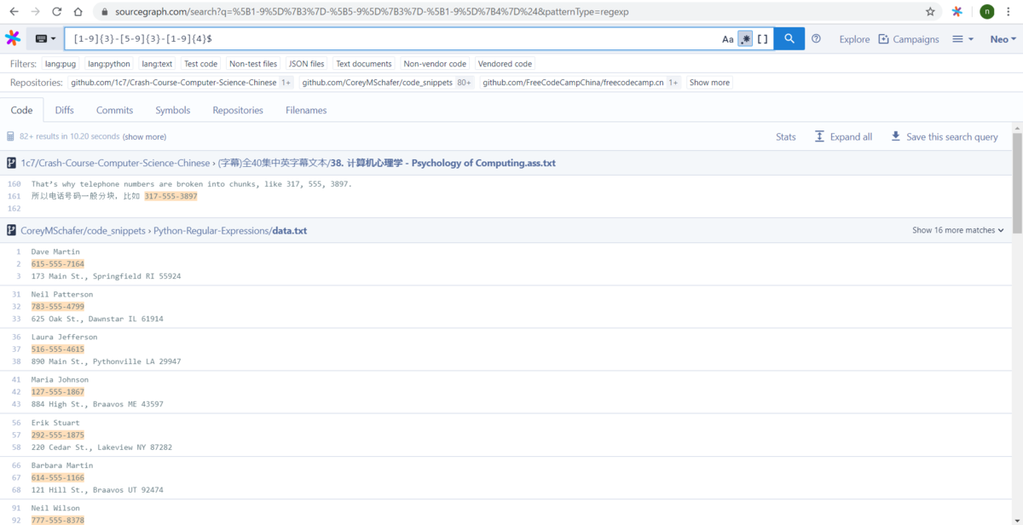1023x525 pixels.
Task: Click repo icon beside 1c7 result
Action: [12, 163]
